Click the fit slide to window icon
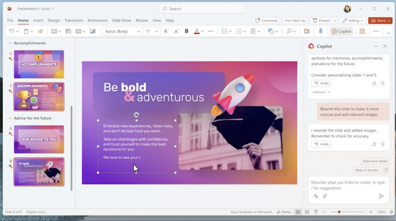Viewport: 396px width, 221px height. (391, 212)
